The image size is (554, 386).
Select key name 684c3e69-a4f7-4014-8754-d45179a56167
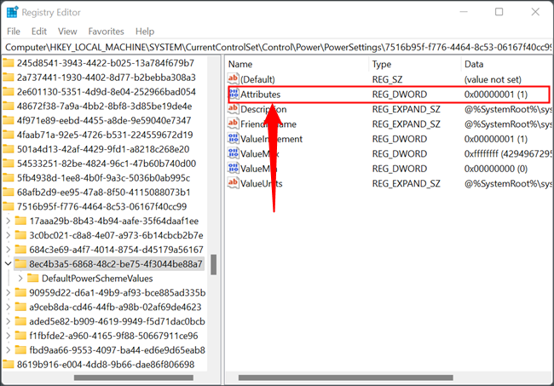click(x=116, y=250)
